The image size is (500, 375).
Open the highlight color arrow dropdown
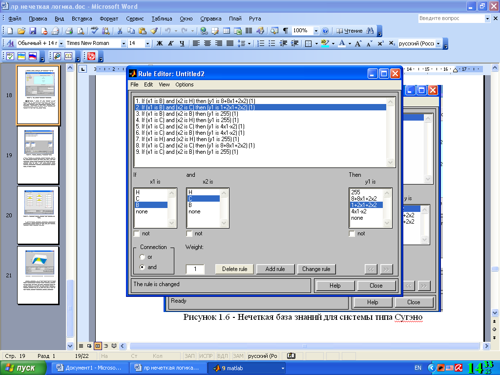pos(333,43)
